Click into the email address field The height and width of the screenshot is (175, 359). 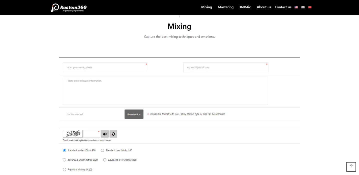225,67
